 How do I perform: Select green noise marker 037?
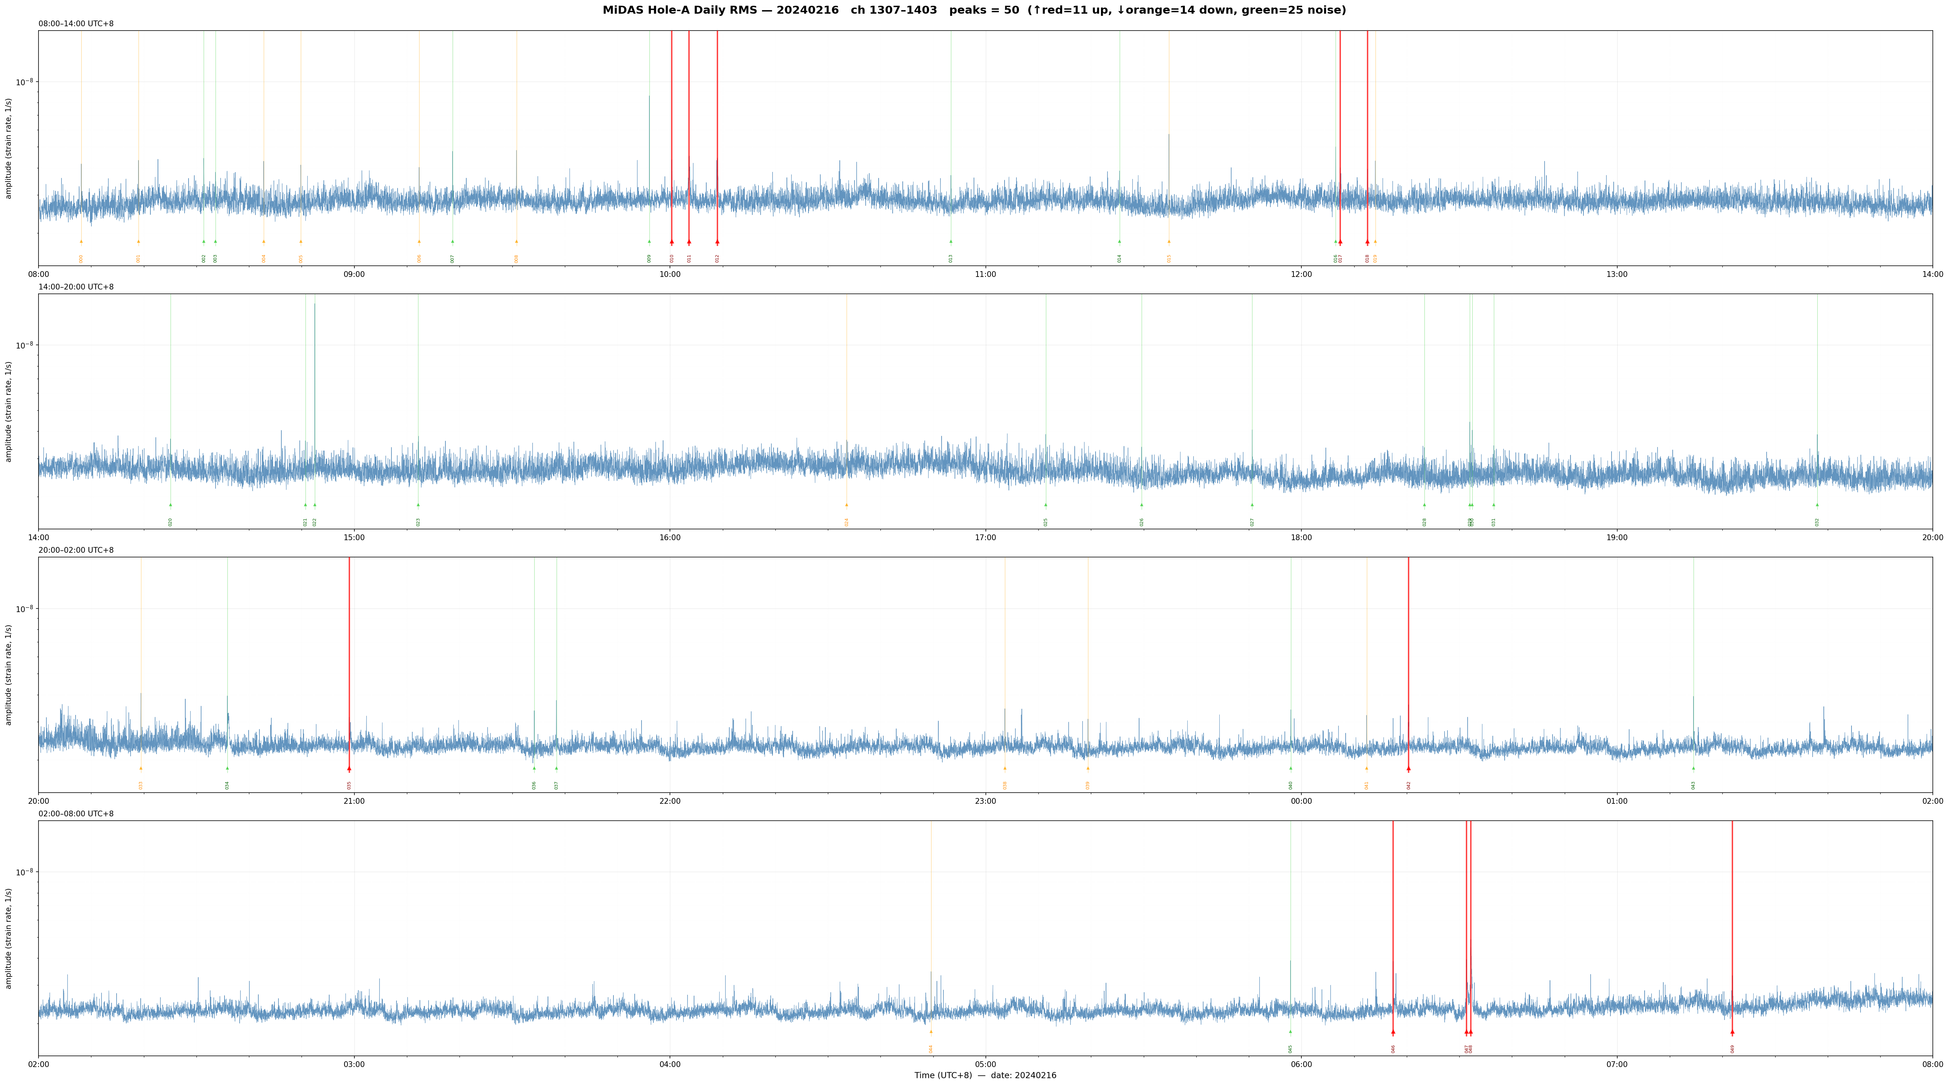click(556, 768)
